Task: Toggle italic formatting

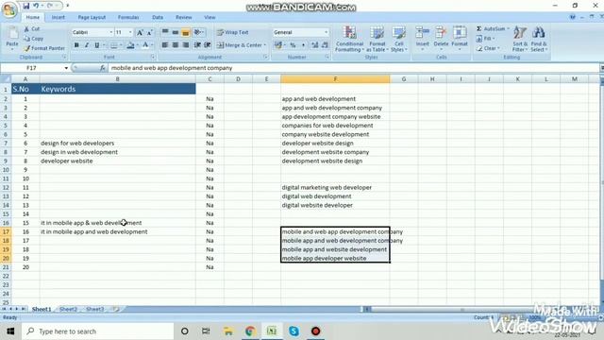Action: pyautogui.click(x=87, y=45)
